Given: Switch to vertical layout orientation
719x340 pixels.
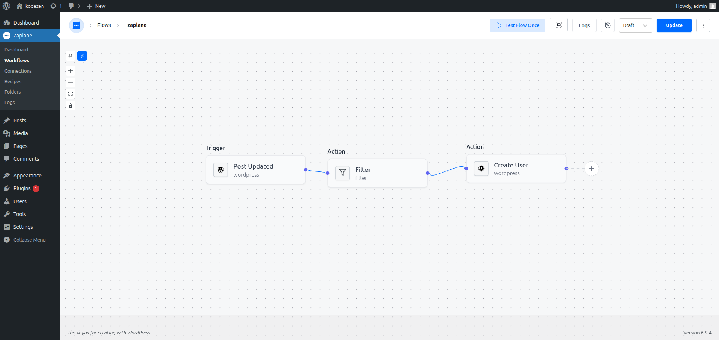Looking at the screenshot, I should pos(70,56).
